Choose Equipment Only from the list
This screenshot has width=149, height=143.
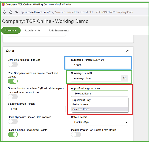(100, 100)
